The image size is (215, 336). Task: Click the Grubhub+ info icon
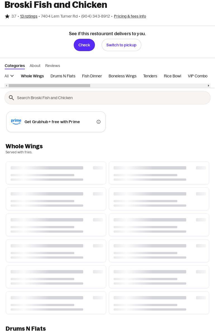(99, 122)
